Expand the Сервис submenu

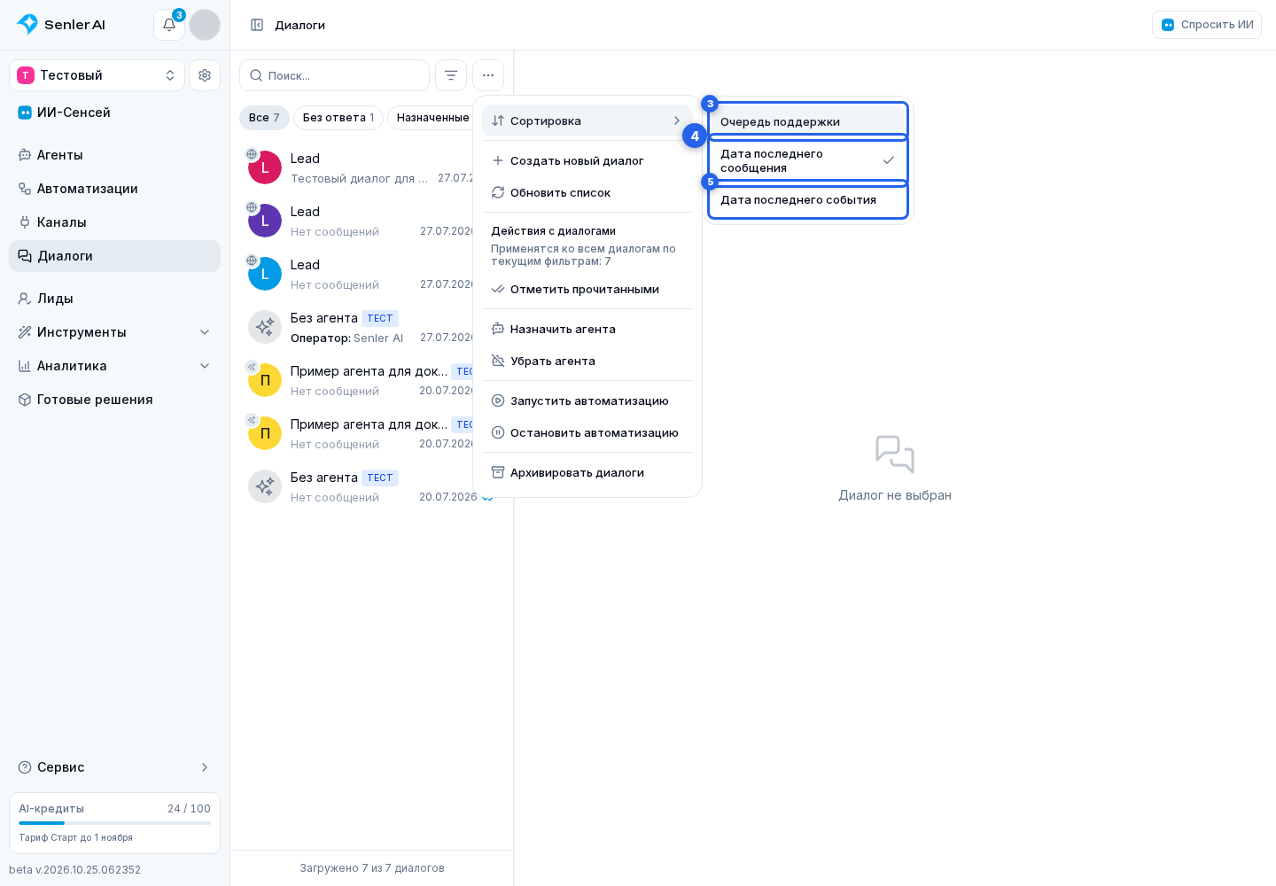114,767
